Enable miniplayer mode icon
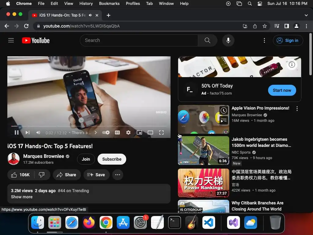 point(139,132)
